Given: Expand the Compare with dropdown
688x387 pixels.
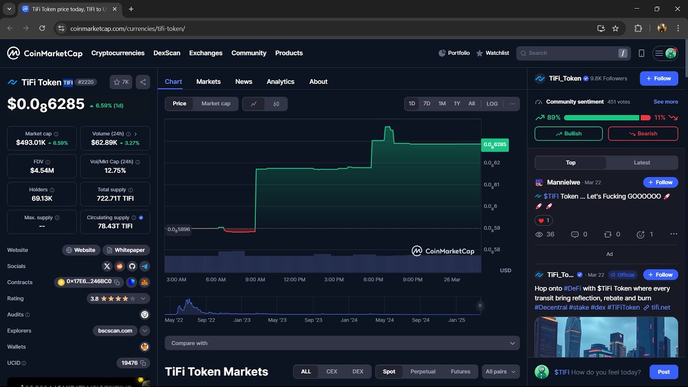Looking at the screenshot, I should 342,343.
